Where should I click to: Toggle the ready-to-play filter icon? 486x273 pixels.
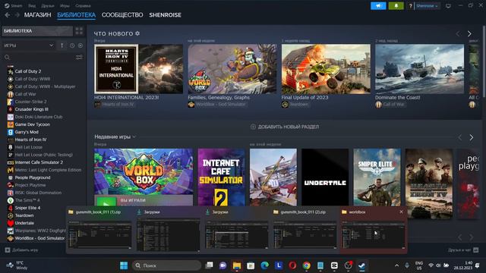80,45
